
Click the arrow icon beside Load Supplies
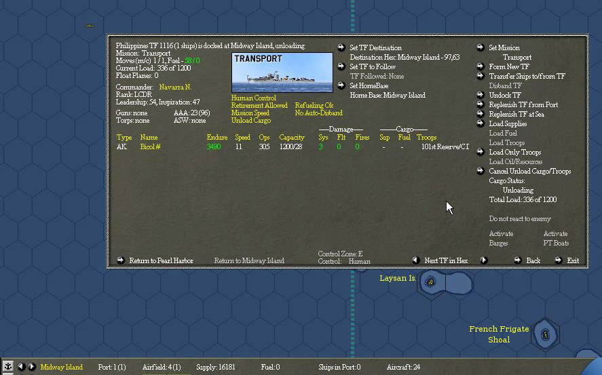tap(481, 123)
